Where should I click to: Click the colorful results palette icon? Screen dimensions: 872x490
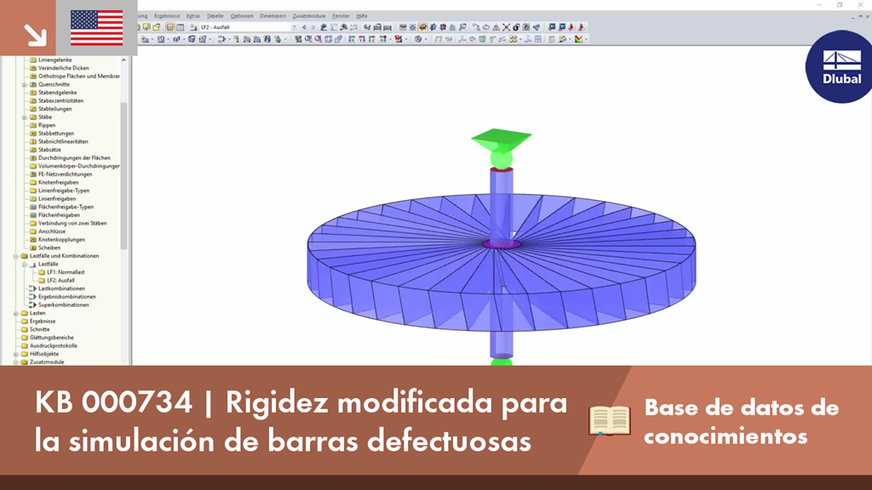578,39
